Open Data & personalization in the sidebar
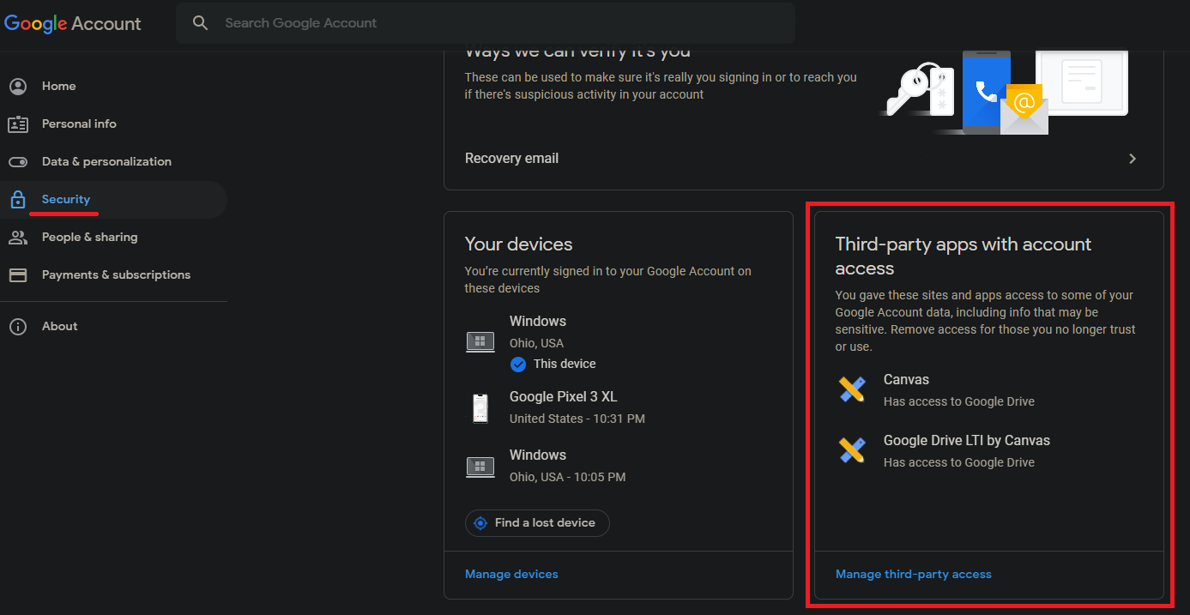 (x=113, y=162)
